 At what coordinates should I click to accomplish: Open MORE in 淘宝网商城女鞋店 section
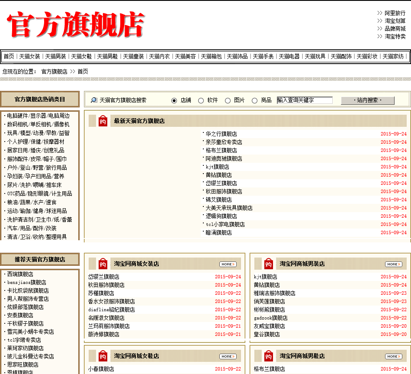tap(228, 356)
